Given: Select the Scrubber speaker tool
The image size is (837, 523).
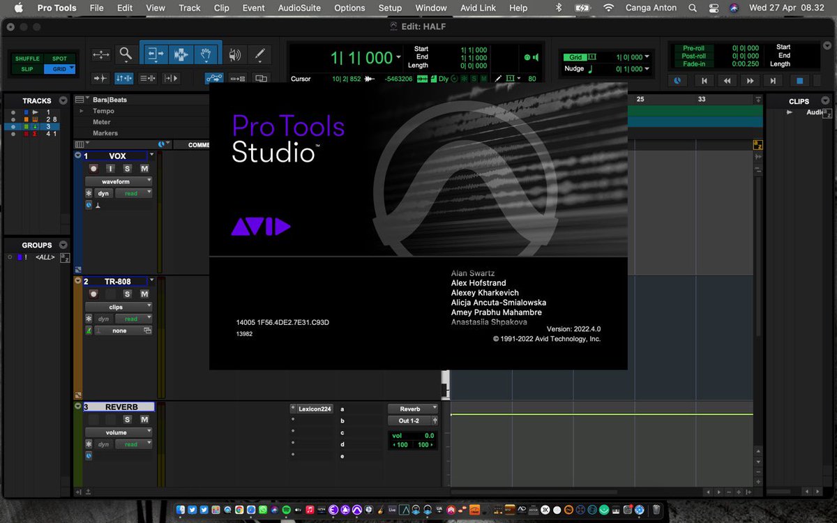Looking at the screenshot, I should tap(235, 54).
